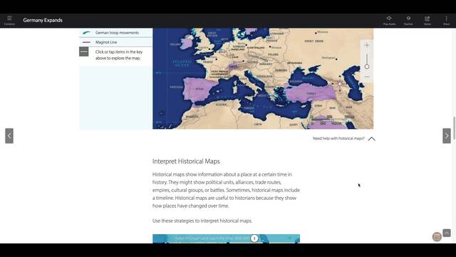Collapse the map key panel
This screenshot has width=456, height=257.
[x=84, y=52]
